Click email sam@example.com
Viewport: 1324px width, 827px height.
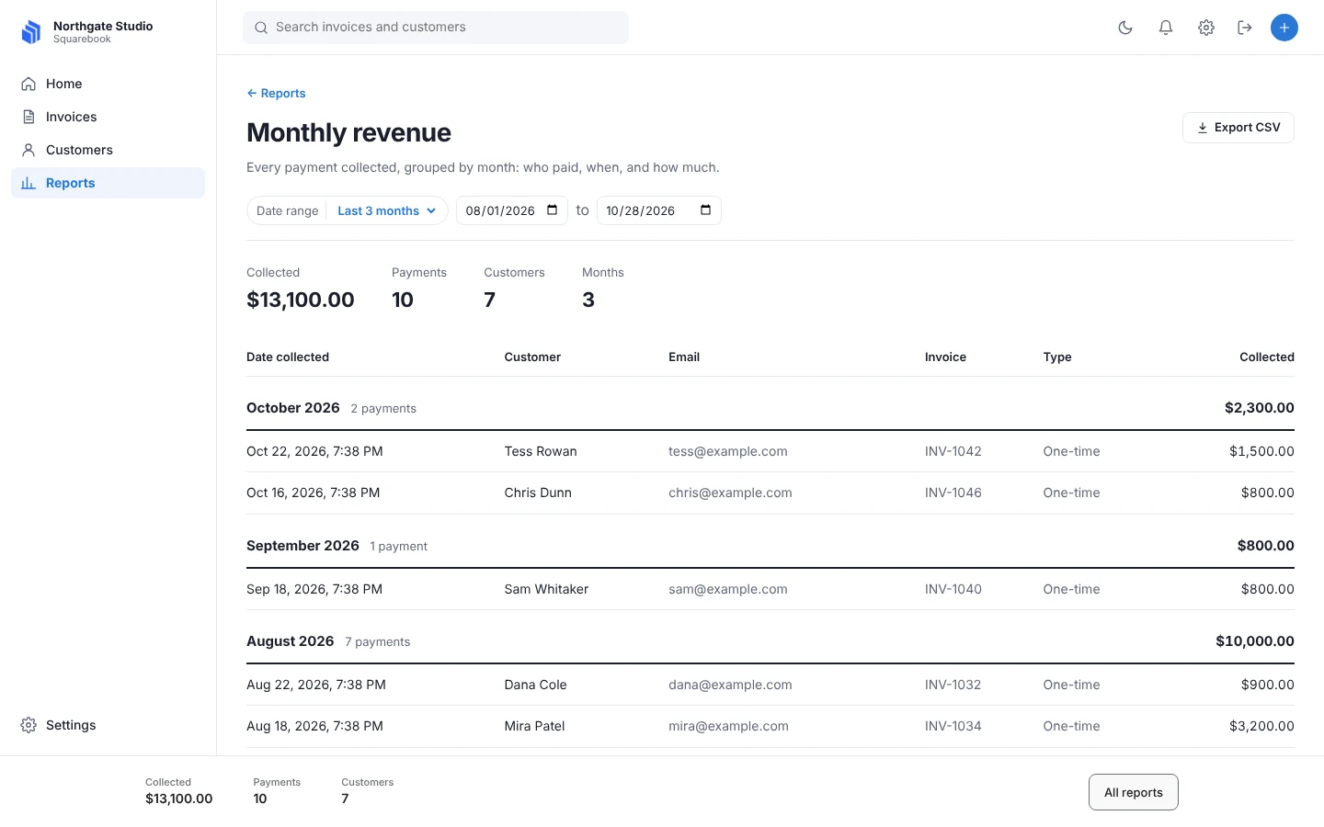click(728, 589)
